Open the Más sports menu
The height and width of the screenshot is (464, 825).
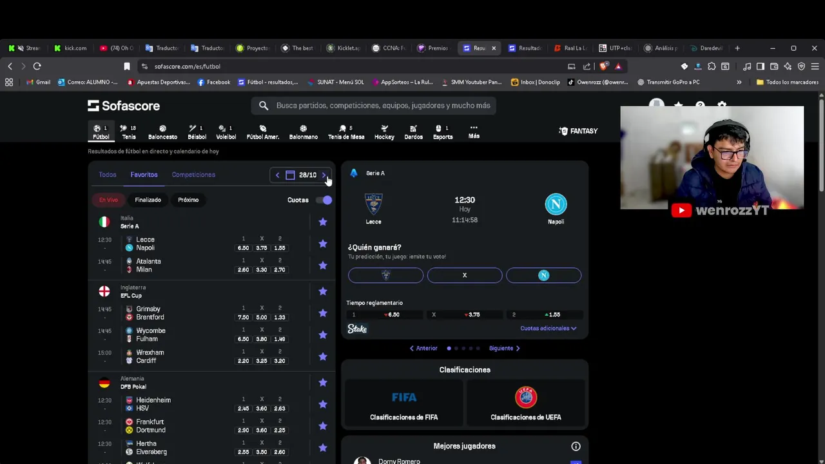474,131
